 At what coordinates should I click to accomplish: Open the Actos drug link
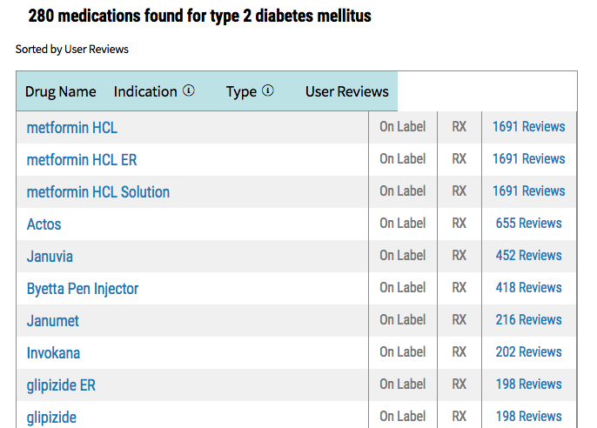[x=44, y=224]
